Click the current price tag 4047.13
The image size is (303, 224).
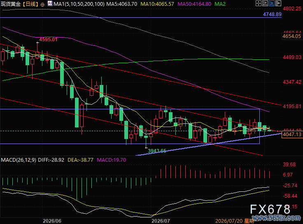pos(292,134)
